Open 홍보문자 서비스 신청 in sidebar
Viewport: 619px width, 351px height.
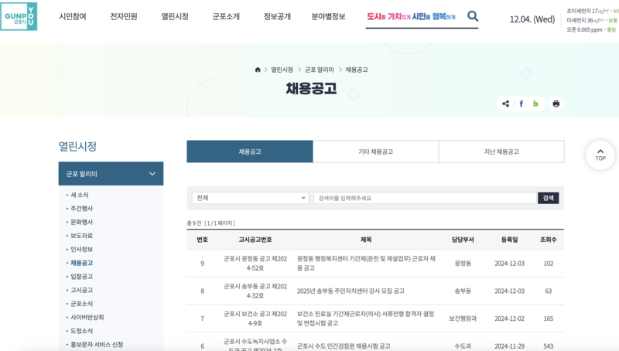tap(97, 344)
